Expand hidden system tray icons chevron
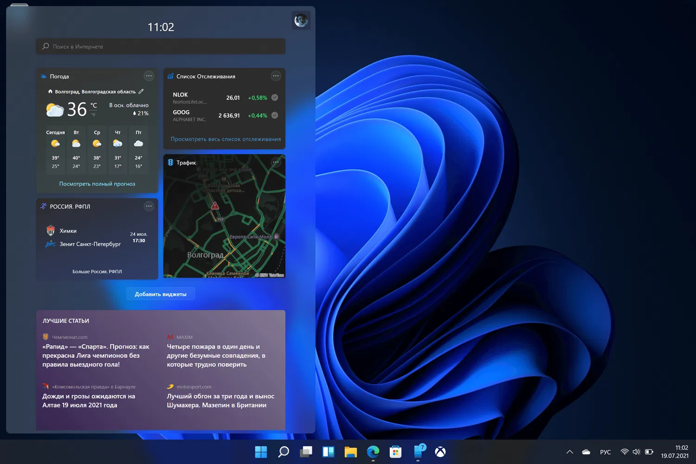The height and width of the screenshot is (464, 696). [570, 452]
